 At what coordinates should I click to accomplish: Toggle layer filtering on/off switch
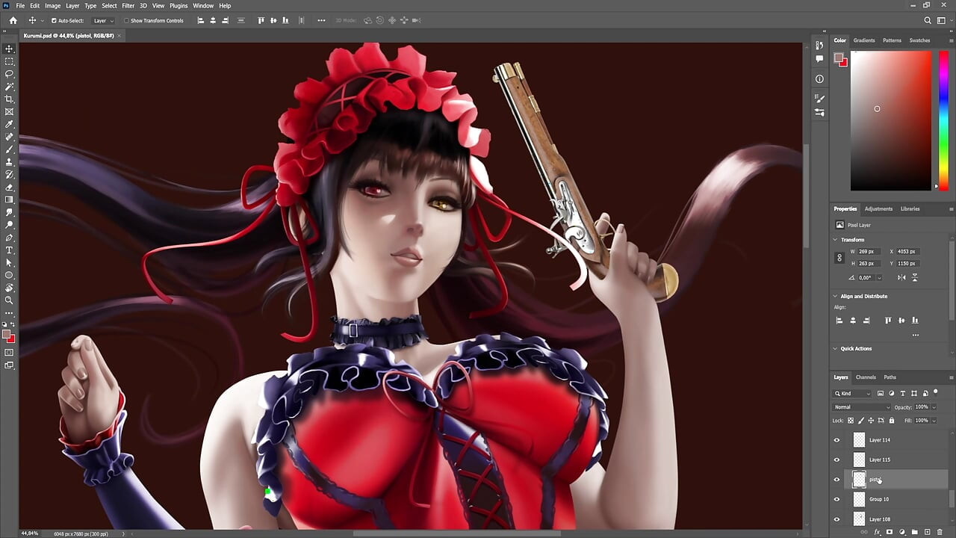click(936, 392)
